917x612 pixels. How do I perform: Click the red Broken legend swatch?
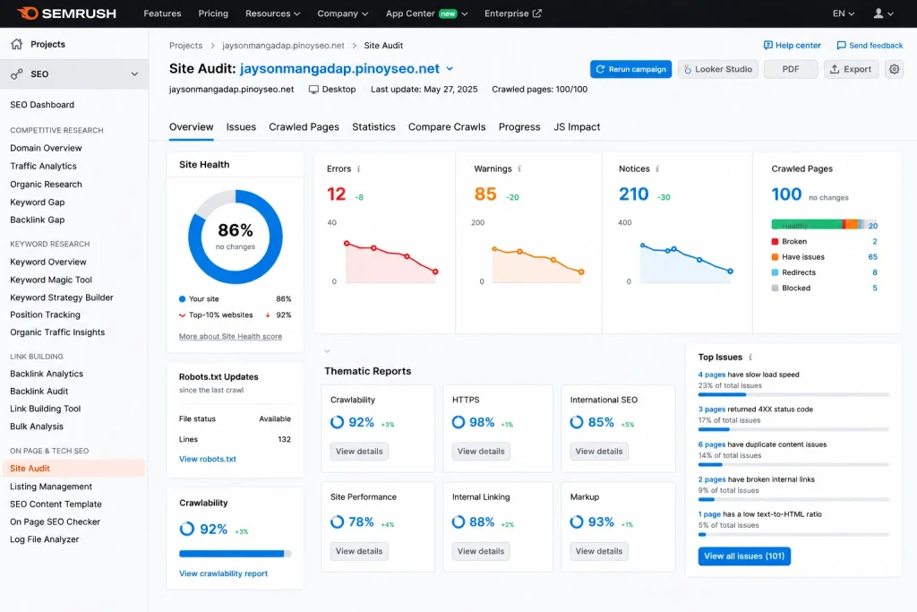coord(775,242)
